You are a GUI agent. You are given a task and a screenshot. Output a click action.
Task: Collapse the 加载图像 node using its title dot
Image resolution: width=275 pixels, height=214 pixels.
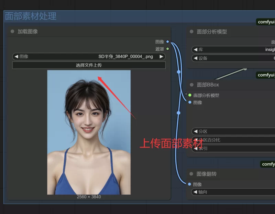pyautogui.click(x=12, y=32)
